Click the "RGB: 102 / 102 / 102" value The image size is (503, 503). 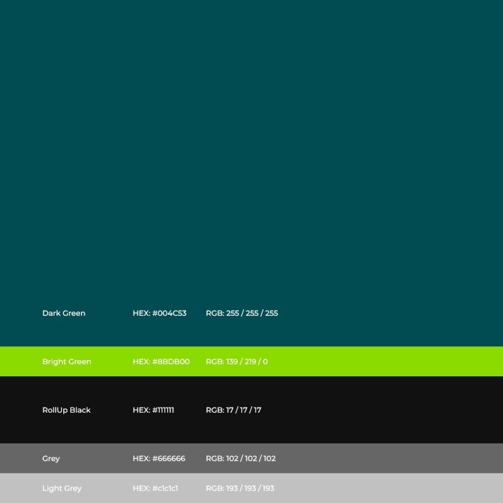point(241,458)
